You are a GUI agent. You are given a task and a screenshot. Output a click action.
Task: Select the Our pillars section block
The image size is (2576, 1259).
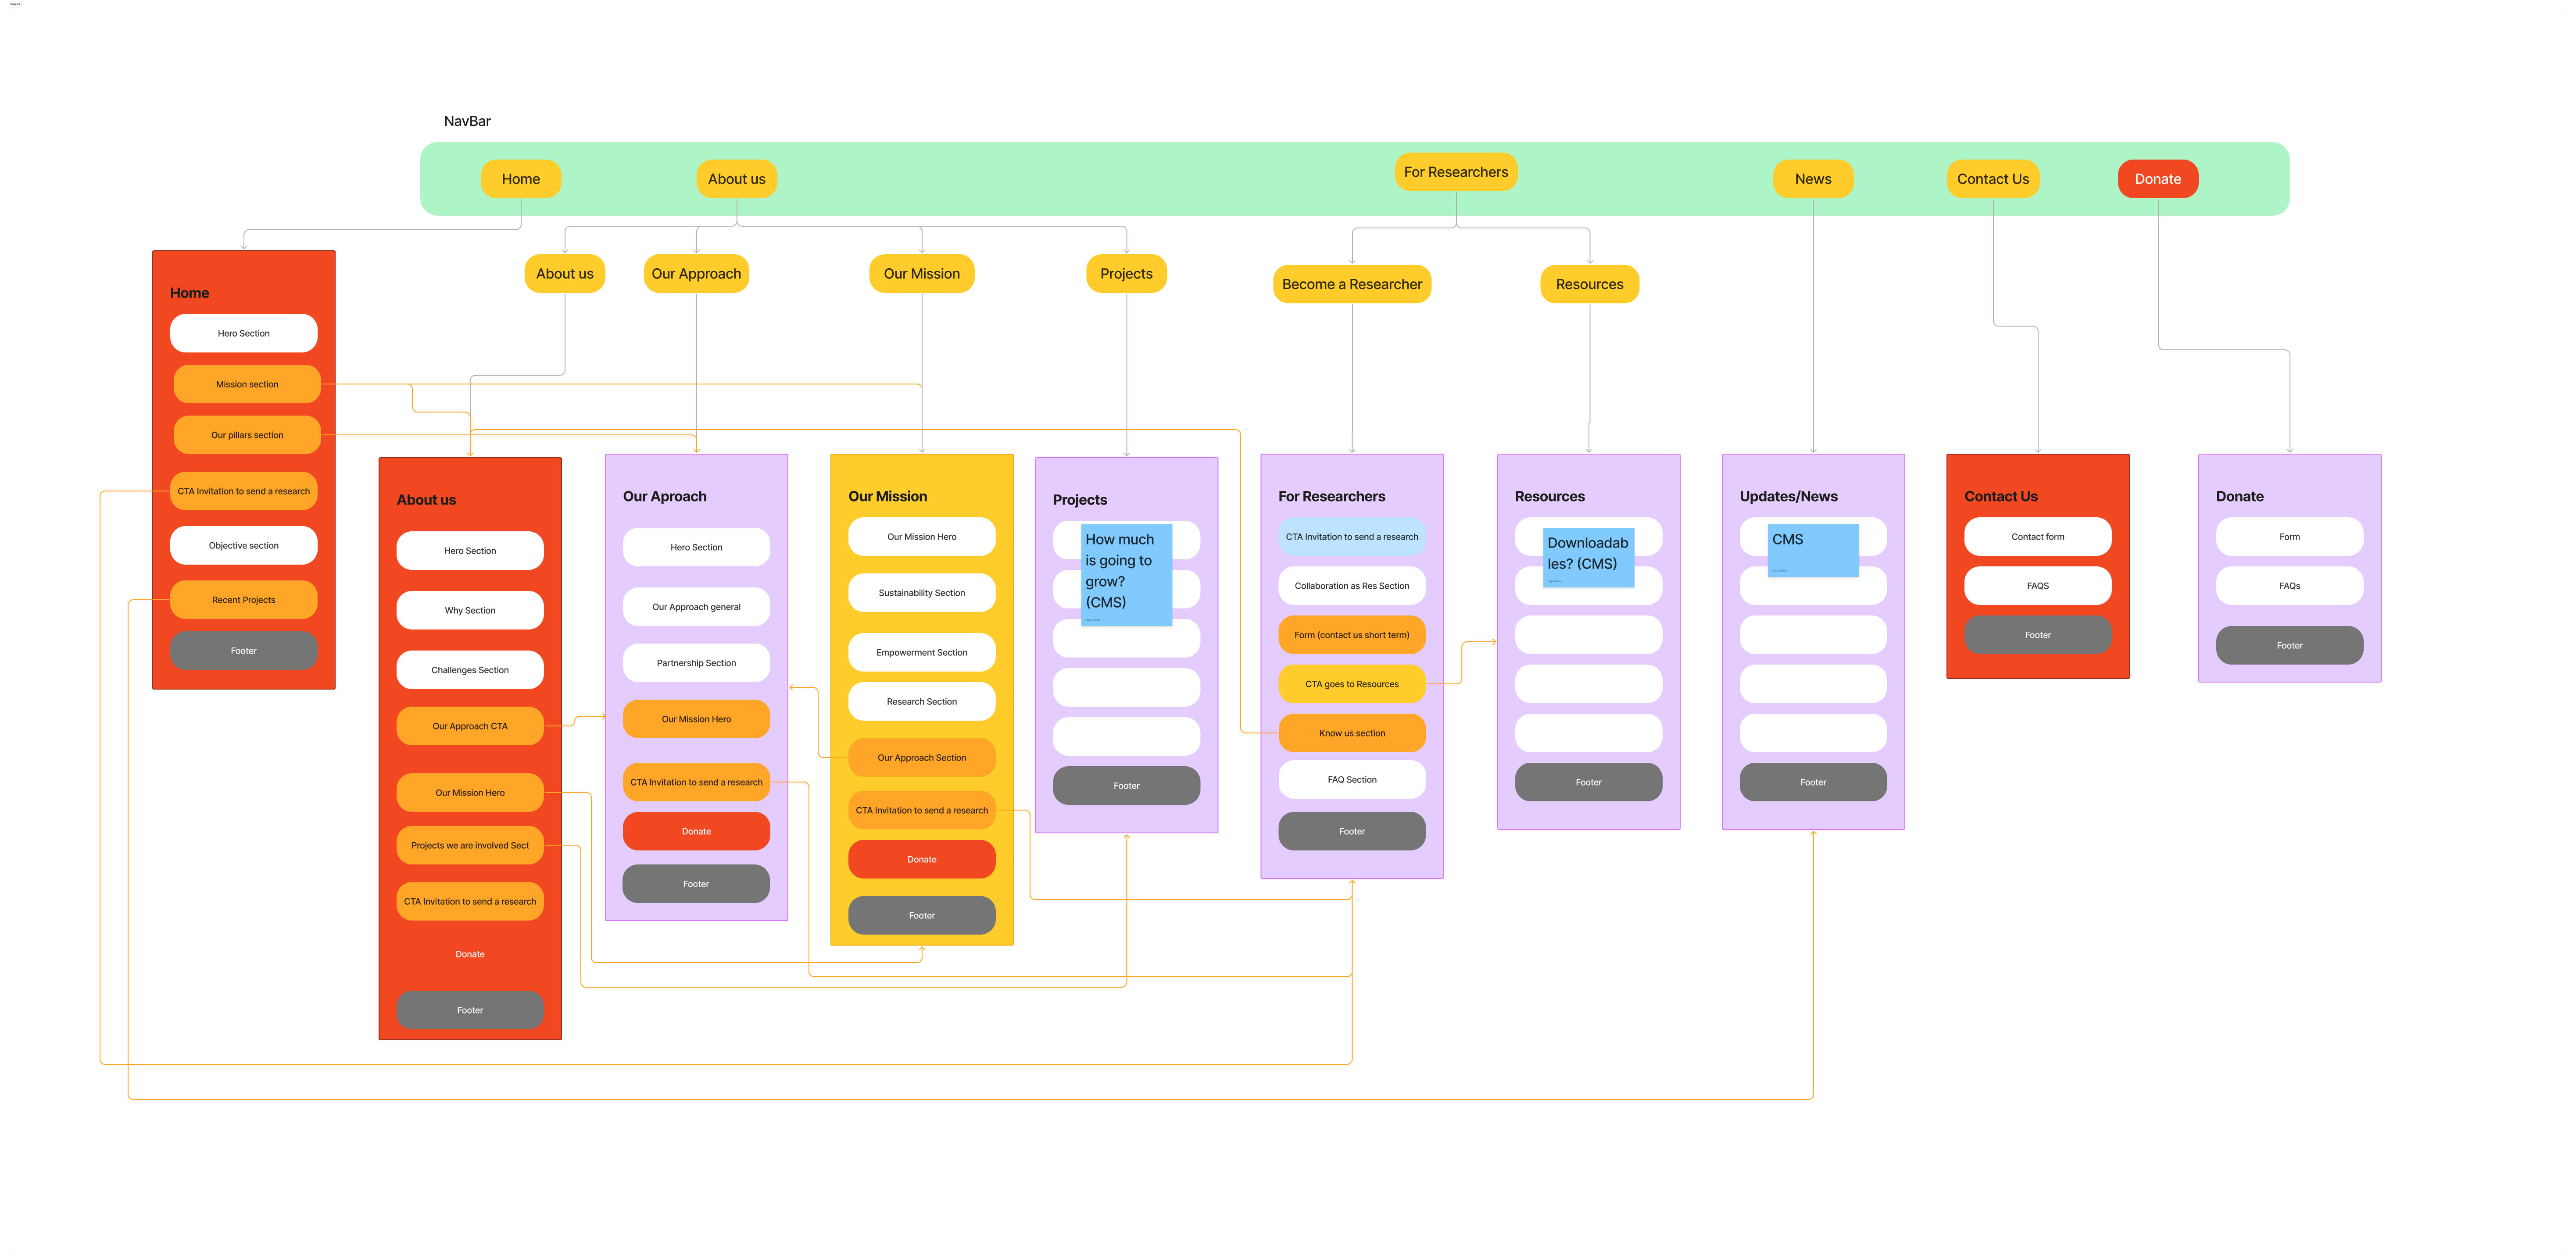(247, 435)
